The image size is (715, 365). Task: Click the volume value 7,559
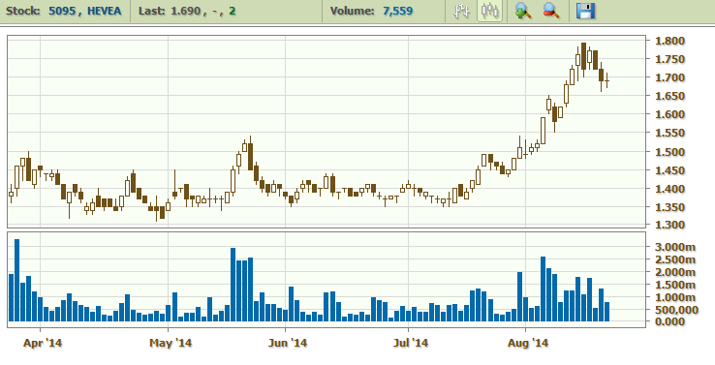click(x=397, y=11)
